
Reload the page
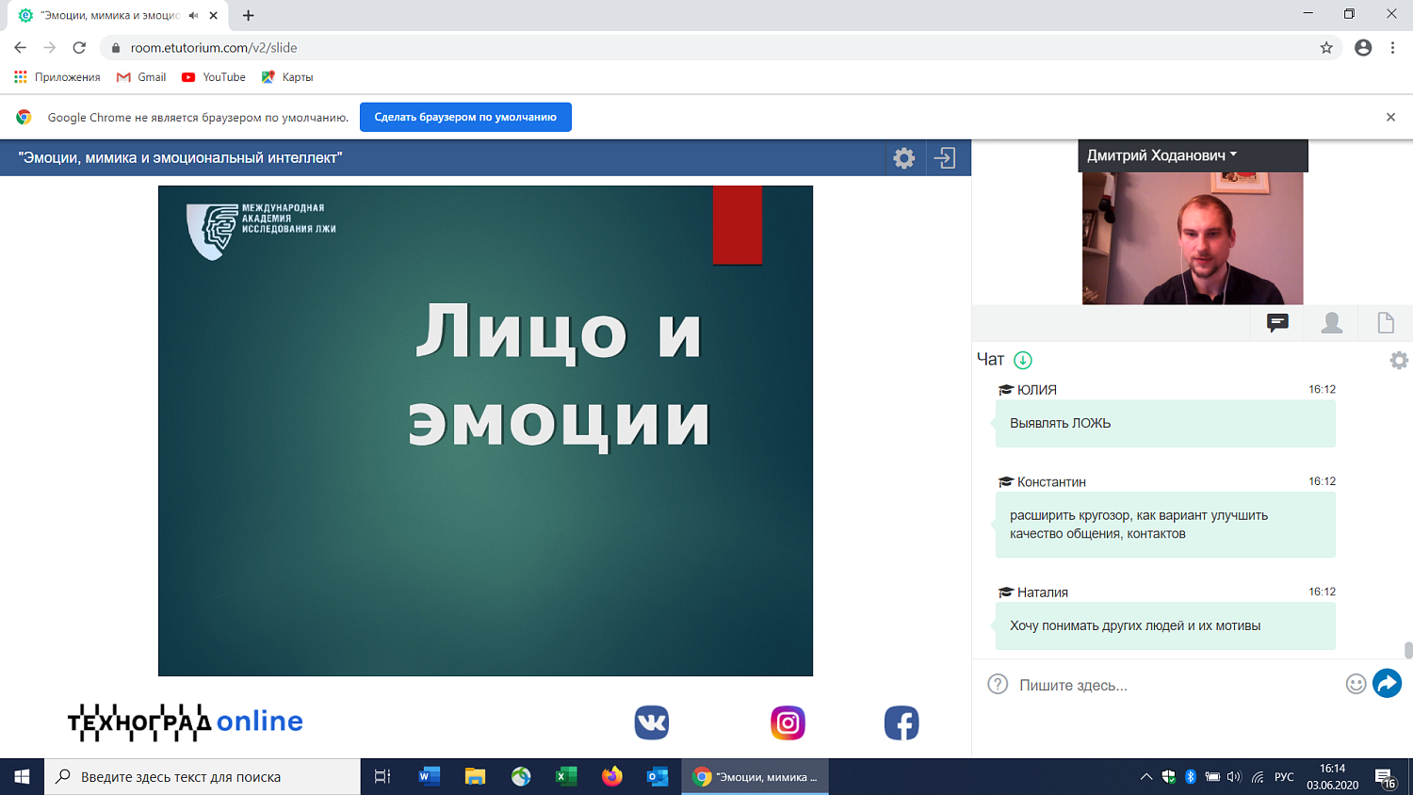click(79, 47)
